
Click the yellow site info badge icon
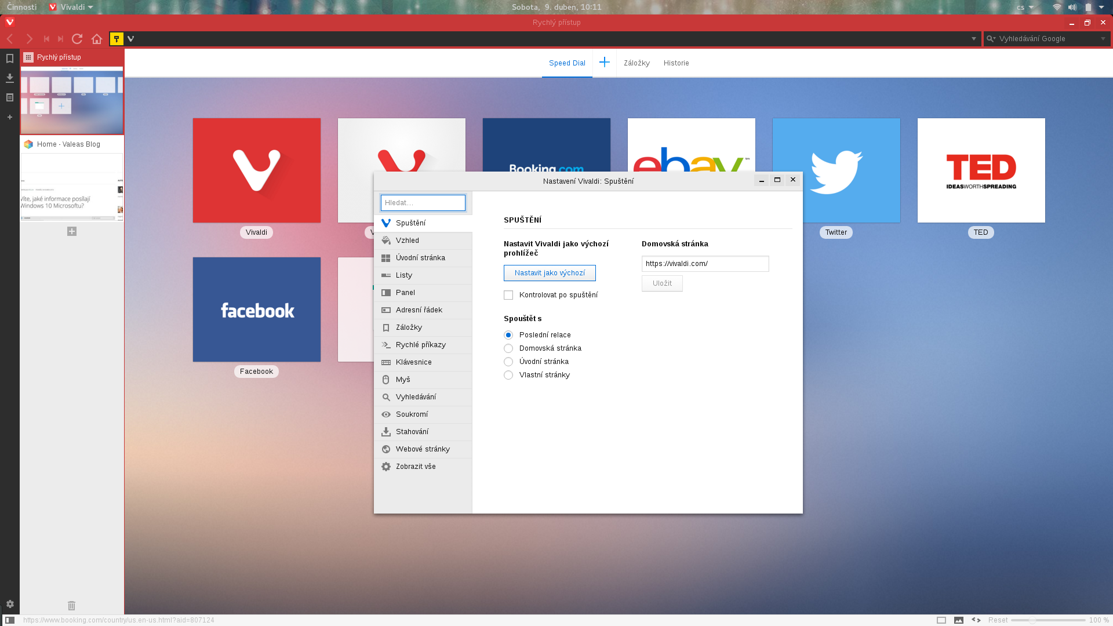point(117,39)
